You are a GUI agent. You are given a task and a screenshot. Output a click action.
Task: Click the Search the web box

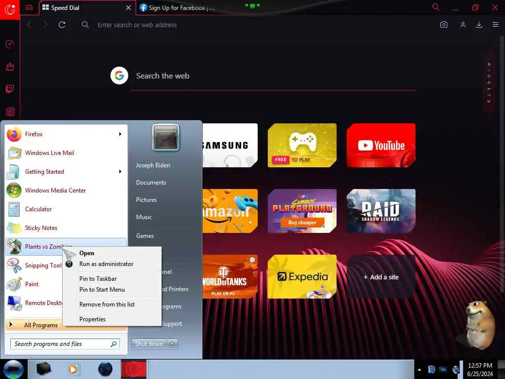coord(273,76)
